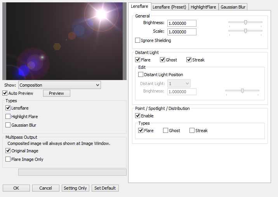Click the Scale value field
This screenshot has height=197, width=278.
182,32
